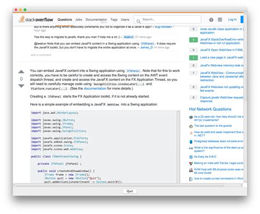260x214 pixels.
Task: Open 'how to create curved connectors' question
Action: coord(219,178)
